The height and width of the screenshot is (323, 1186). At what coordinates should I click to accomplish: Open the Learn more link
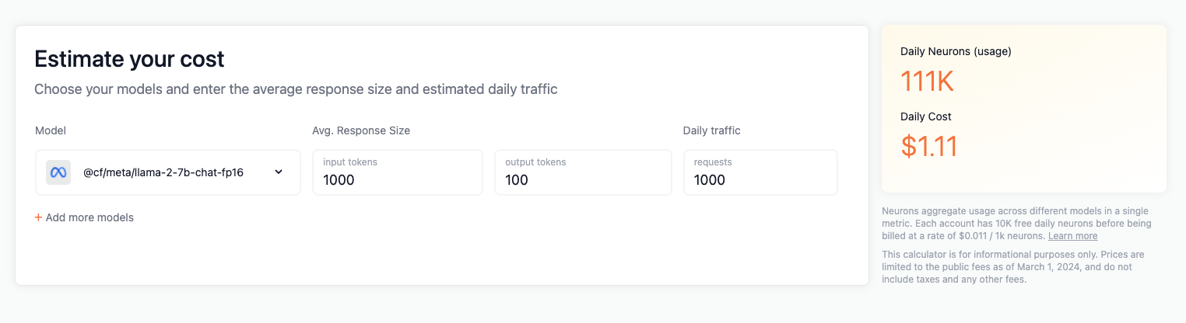[x=1072, y=236]
